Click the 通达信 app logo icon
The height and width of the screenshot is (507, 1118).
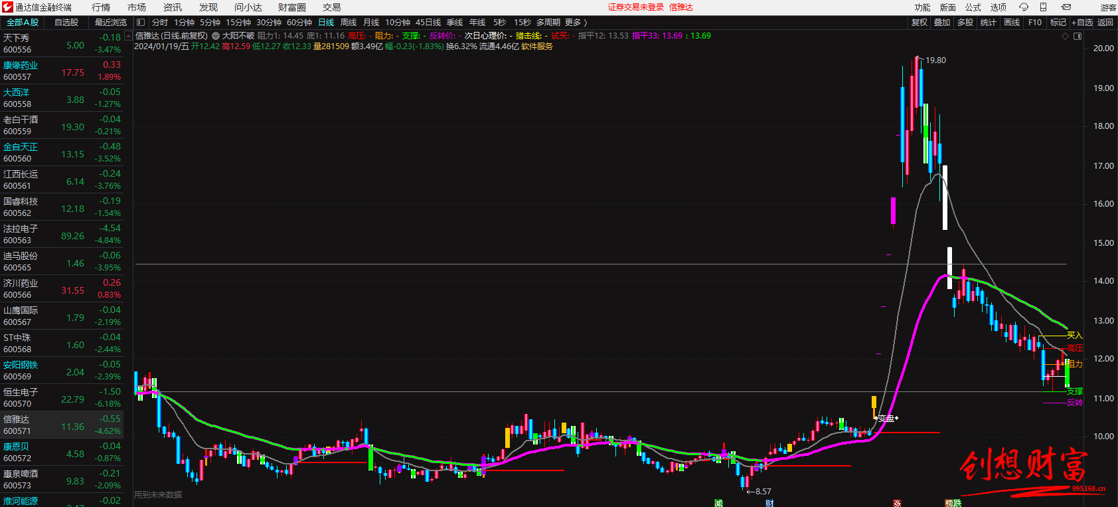click(x=8, y=7)
